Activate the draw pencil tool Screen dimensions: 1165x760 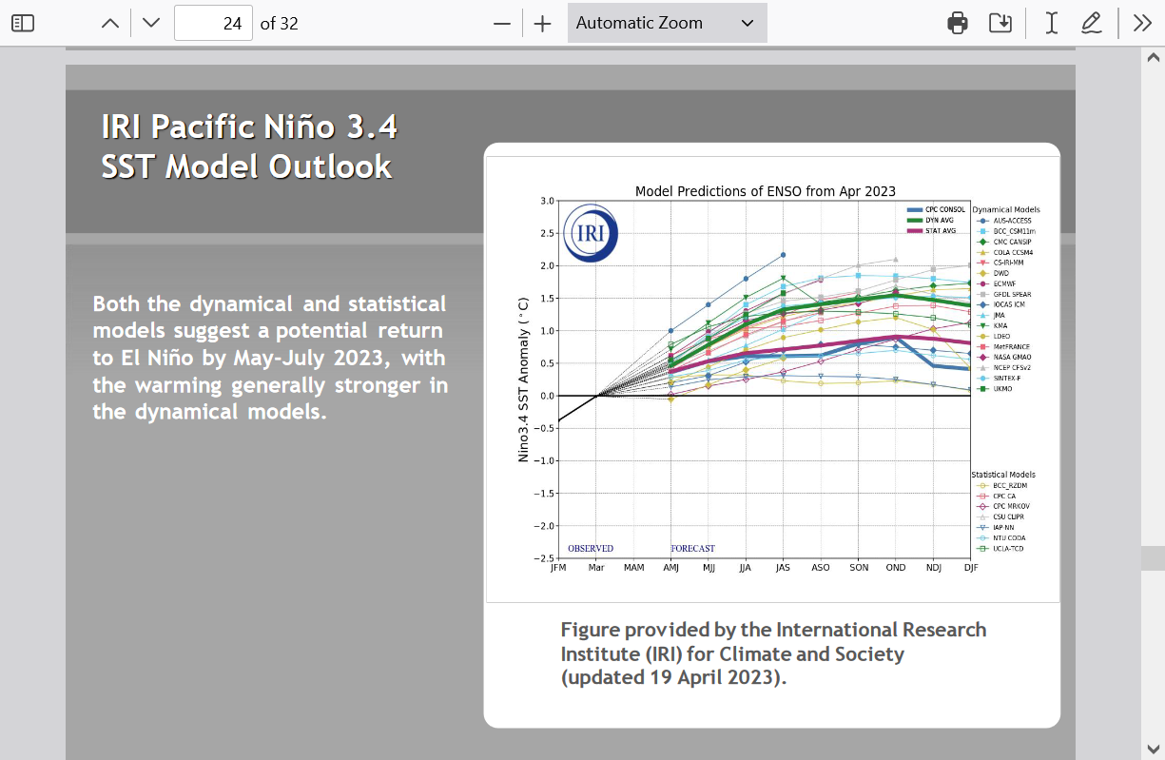(x=1092, y=23)
